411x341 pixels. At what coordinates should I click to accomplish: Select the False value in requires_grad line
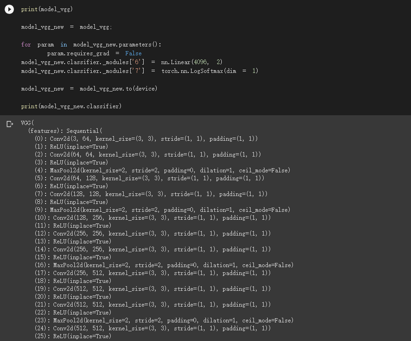pyautogui.click(x=133, y=53)
